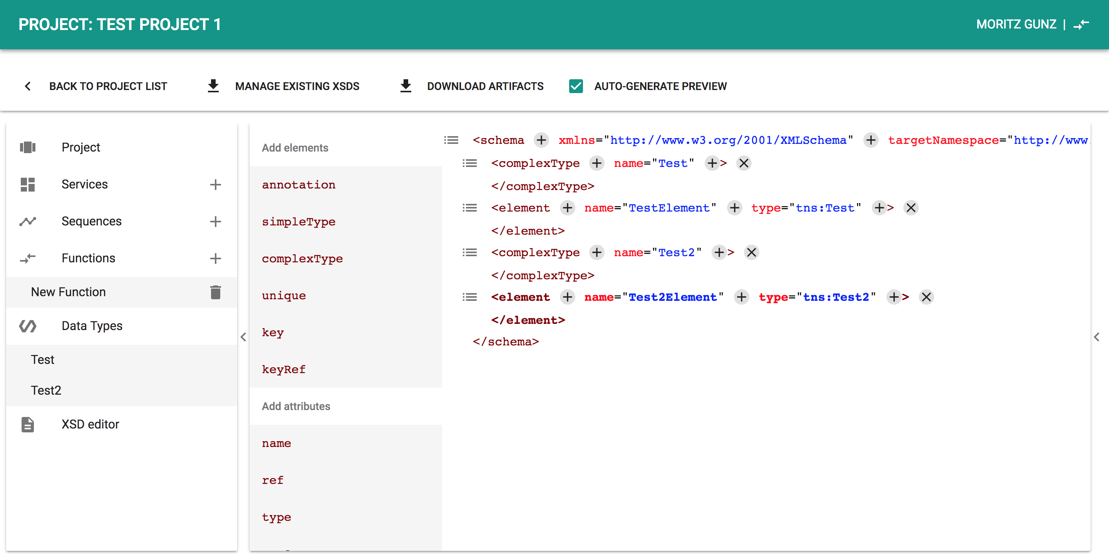Viewport: 1109px width, 557px height.
Task: Remove TestElement with X button
Action: click(911, 208)
